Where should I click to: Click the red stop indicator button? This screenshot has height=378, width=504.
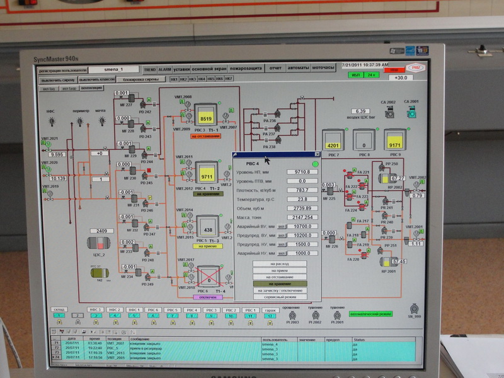point(394,70)
